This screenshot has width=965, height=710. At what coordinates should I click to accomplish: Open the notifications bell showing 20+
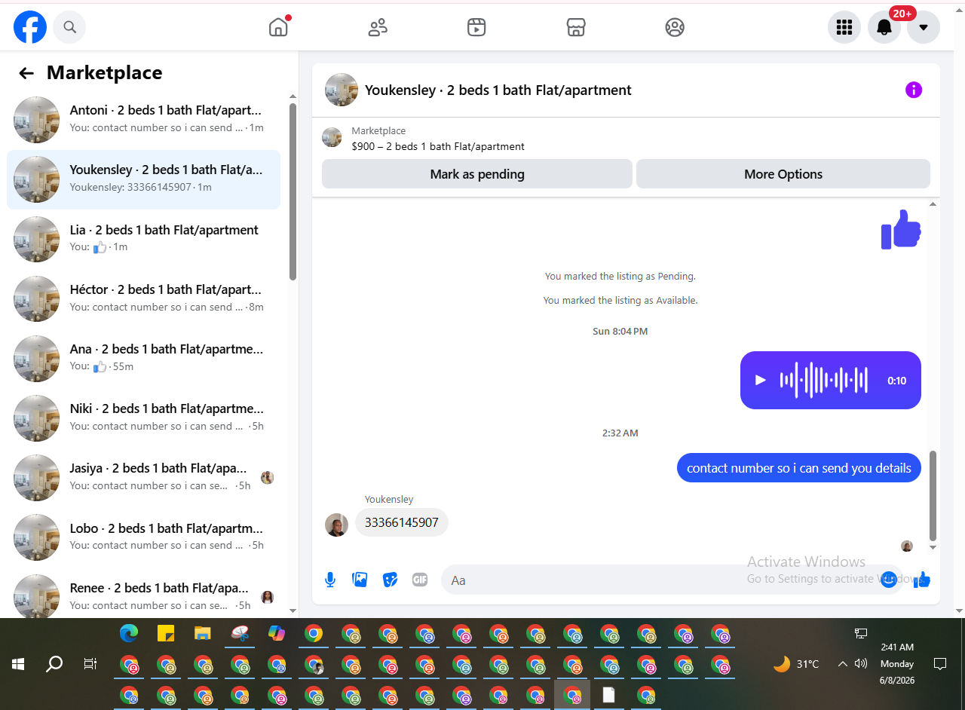(884, 28)
